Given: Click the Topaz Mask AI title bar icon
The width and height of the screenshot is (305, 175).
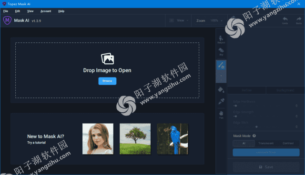Looking at the screenshot, I should point(4,4).
